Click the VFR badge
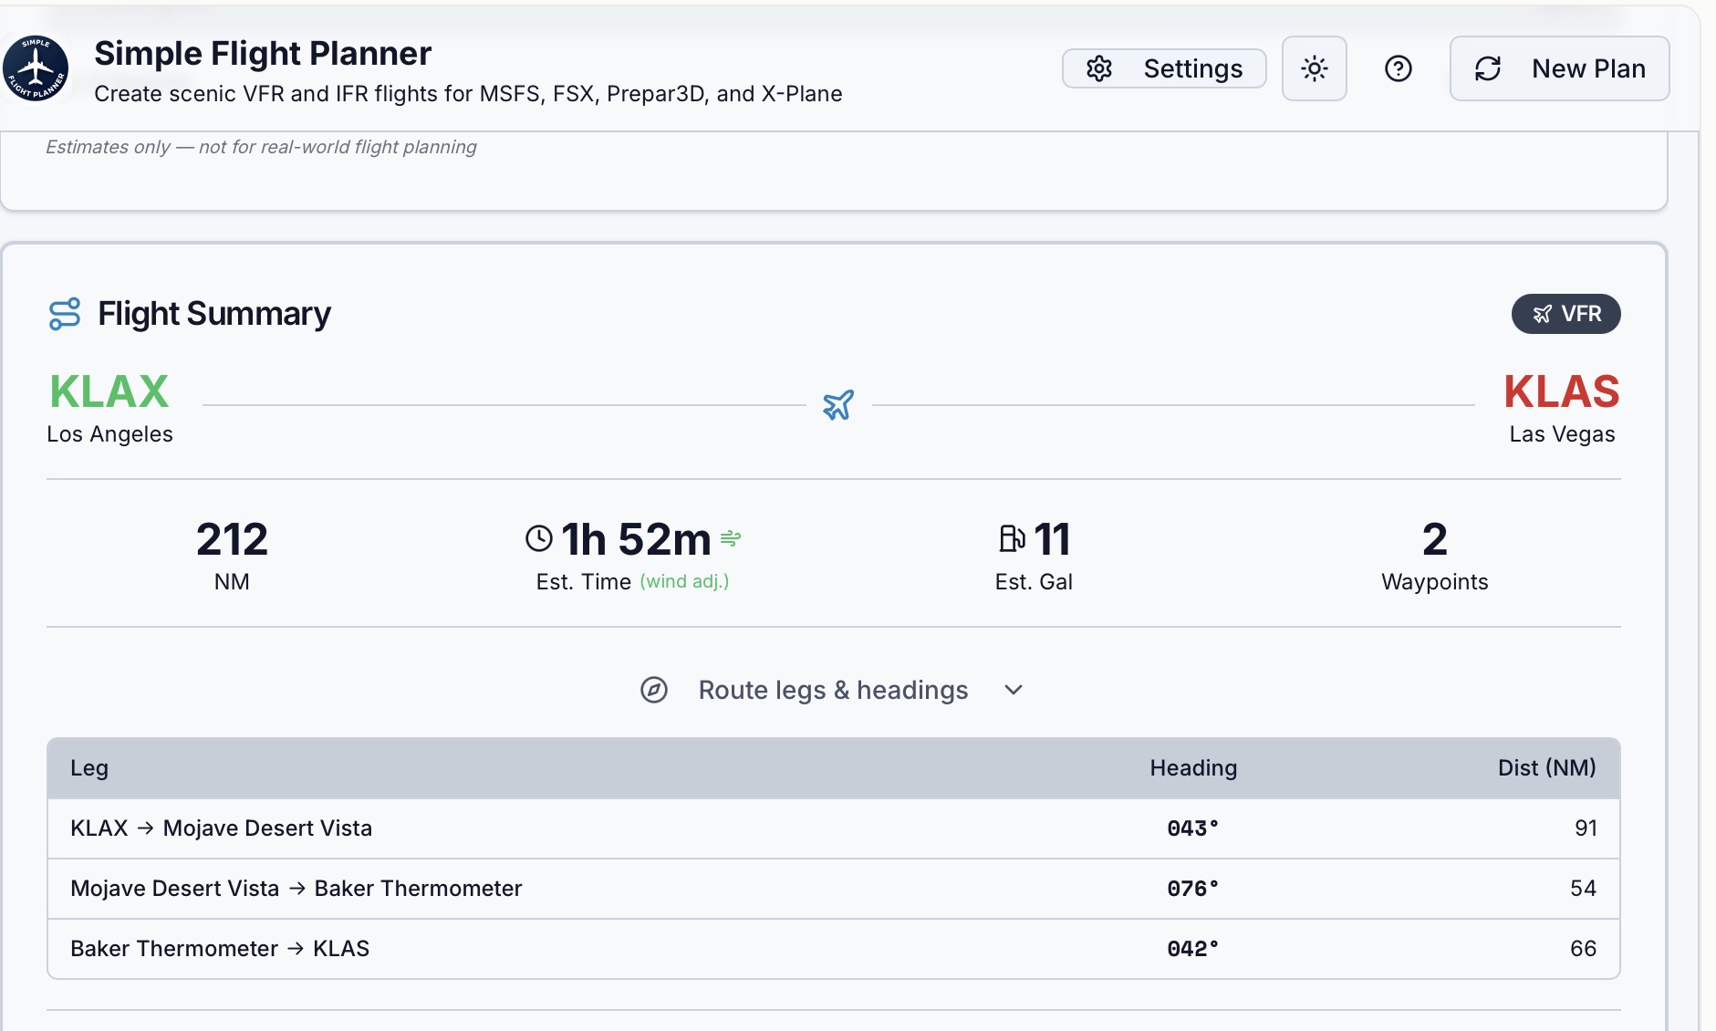Viewport: 1716px width, 1031px height. [x=1565, y=314]
